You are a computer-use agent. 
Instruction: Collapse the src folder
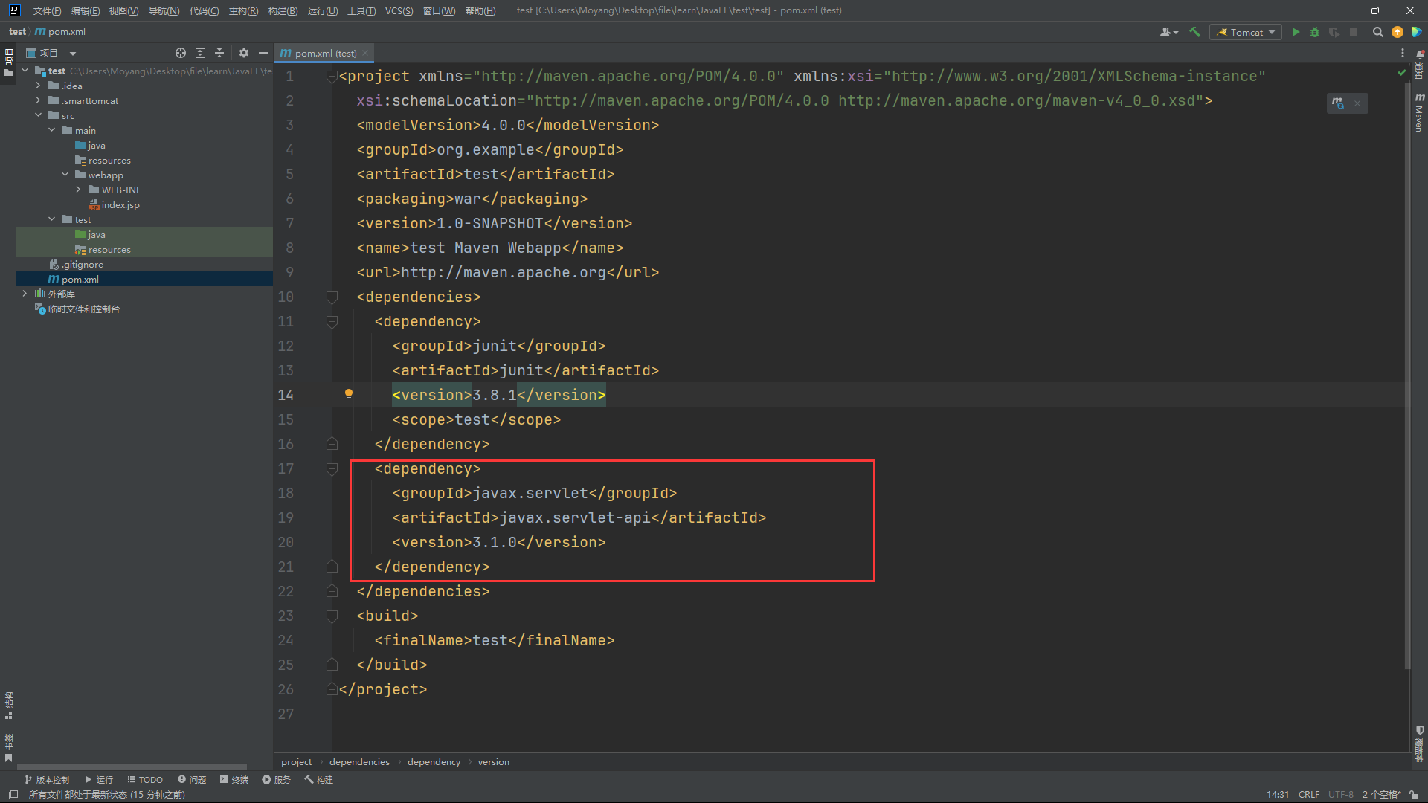pos(39,115)
